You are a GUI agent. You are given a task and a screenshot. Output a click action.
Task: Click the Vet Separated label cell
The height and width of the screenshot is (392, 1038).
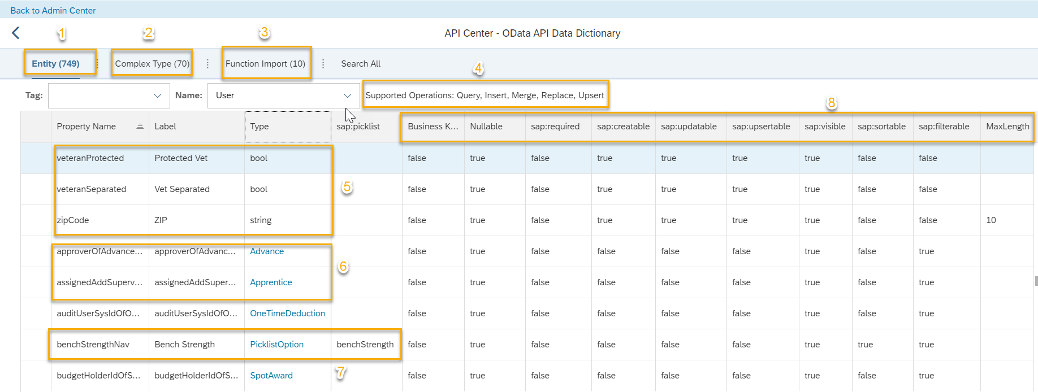(x=197, y=189)
